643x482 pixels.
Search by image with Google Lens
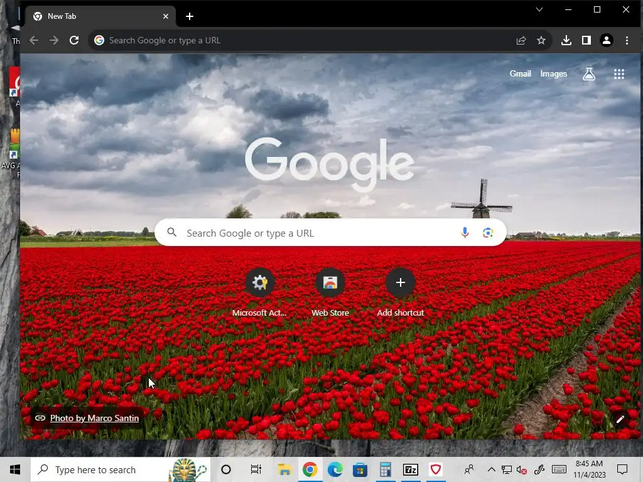(487, 233)
